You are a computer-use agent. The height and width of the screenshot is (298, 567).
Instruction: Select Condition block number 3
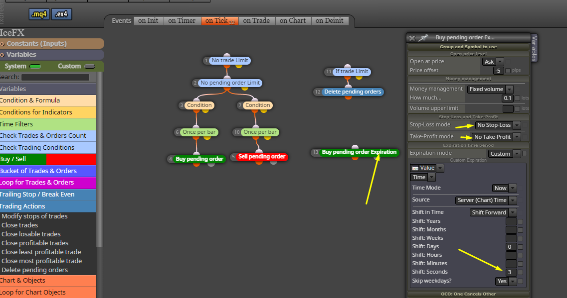click(199, 105)
